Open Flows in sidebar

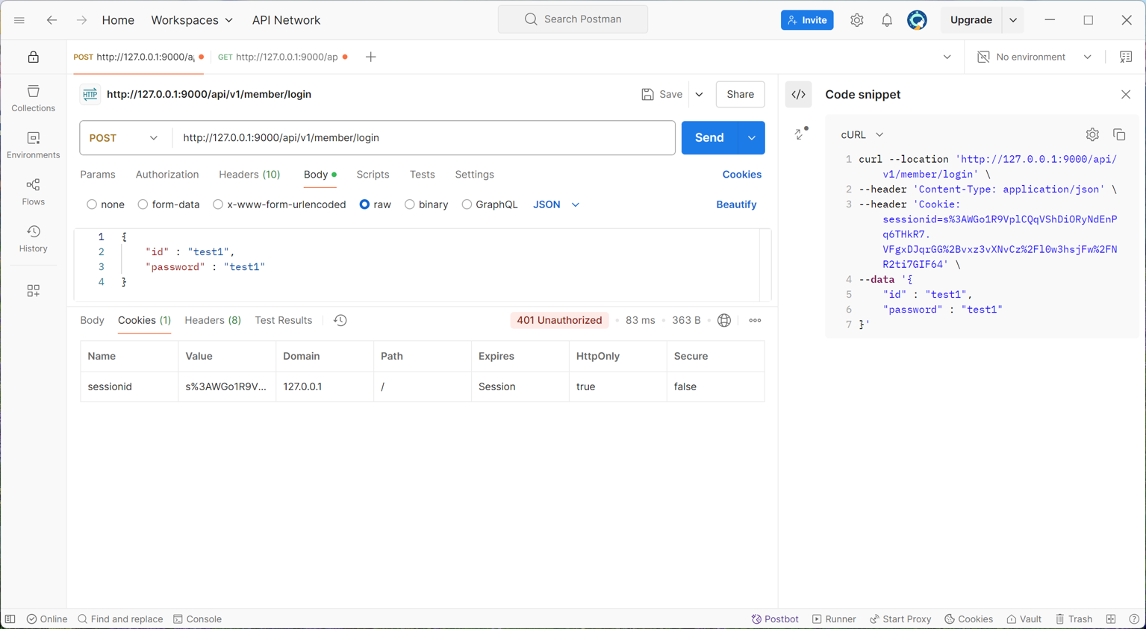point(33,193)
